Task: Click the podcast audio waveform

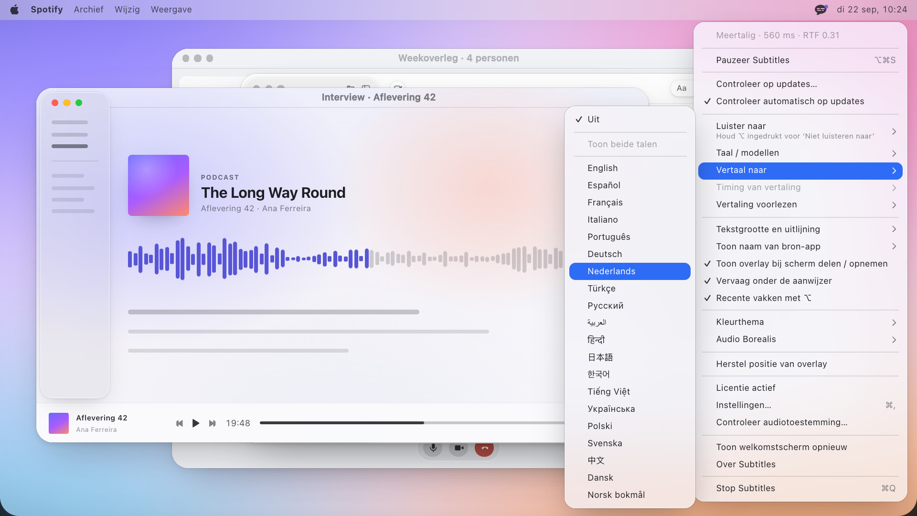Action: point(345,259)
